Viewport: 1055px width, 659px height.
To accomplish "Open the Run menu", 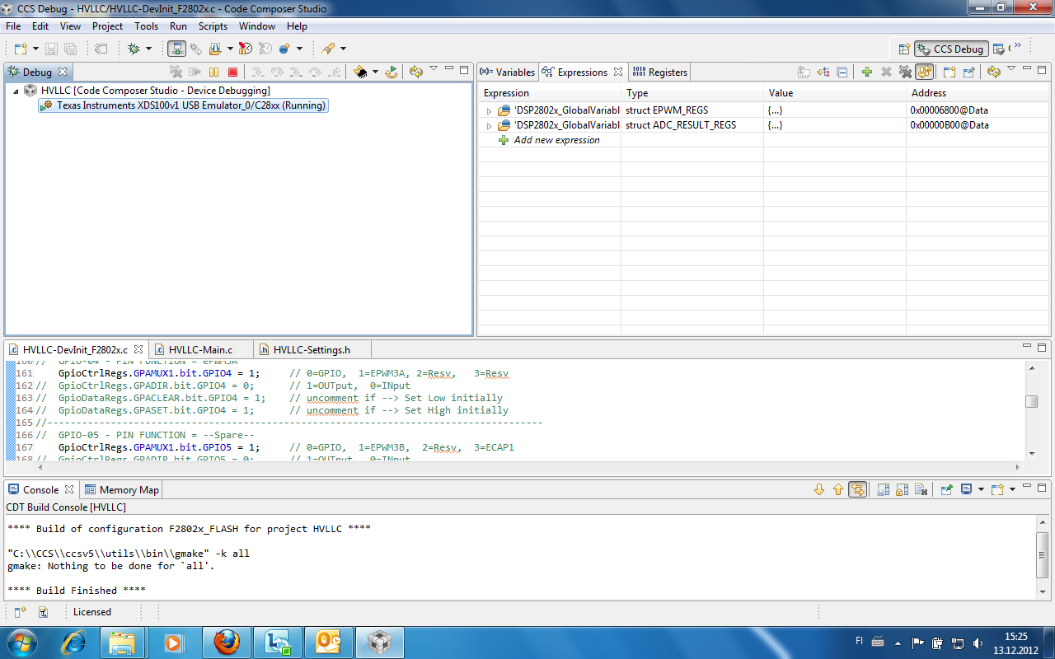I will tap(178, 26).
